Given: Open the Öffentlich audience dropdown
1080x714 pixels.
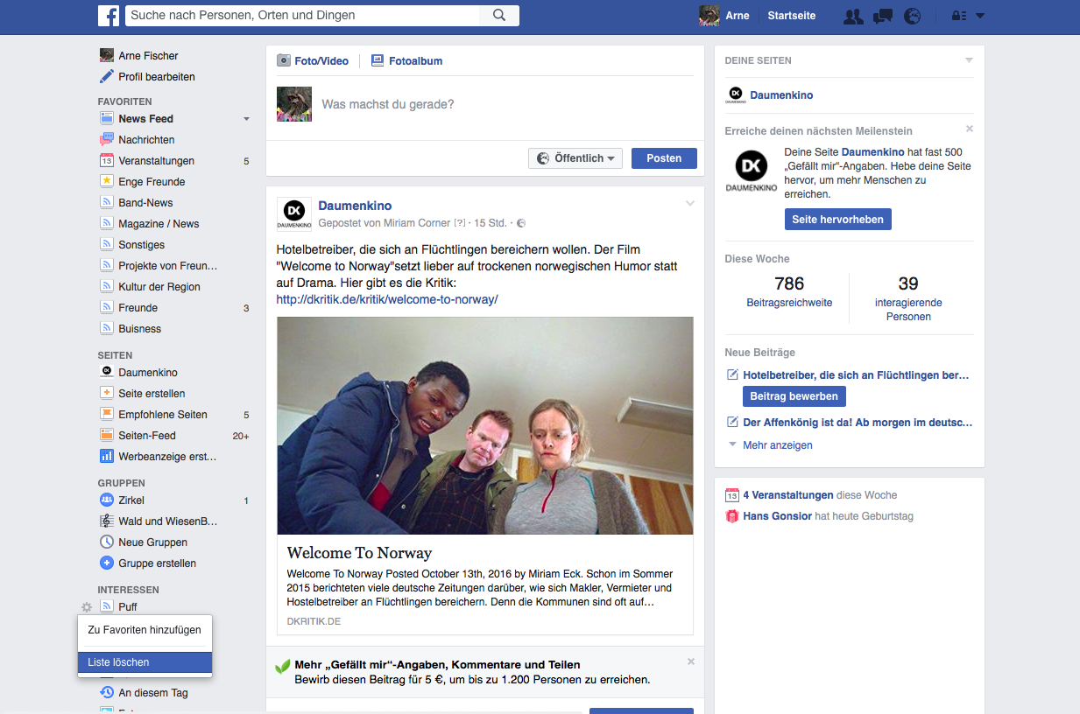Looking at the screenshot, I should [x=575, y=158].
